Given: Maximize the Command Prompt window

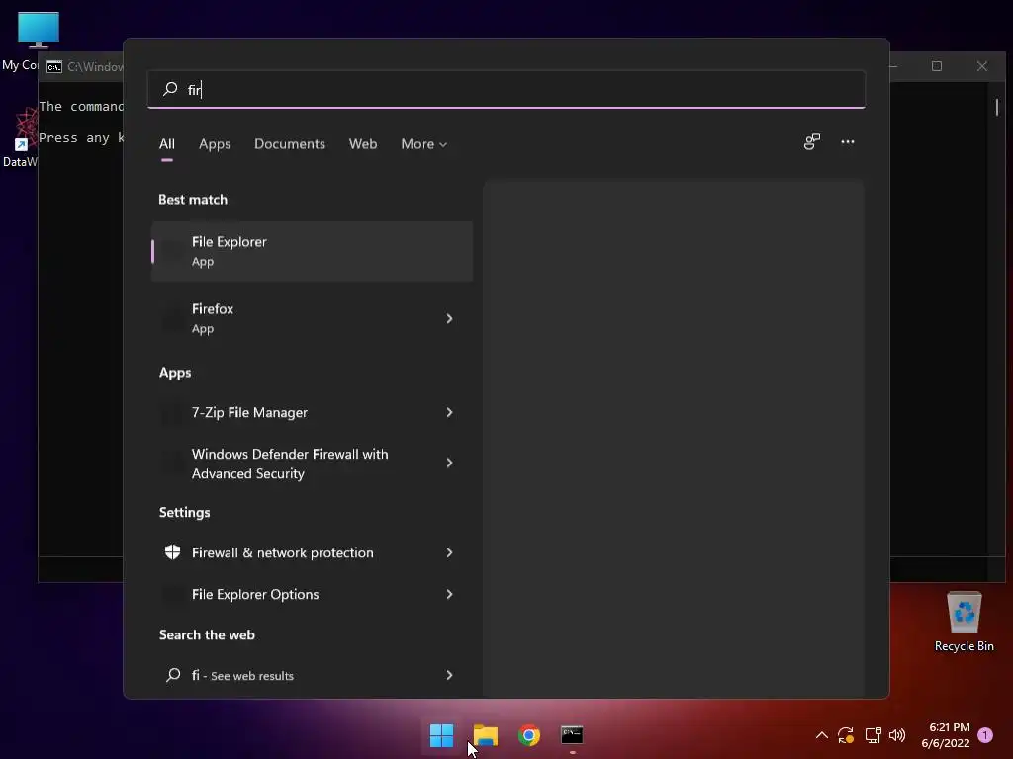Looking at the screenshot, I should click(x=937, y=66).
